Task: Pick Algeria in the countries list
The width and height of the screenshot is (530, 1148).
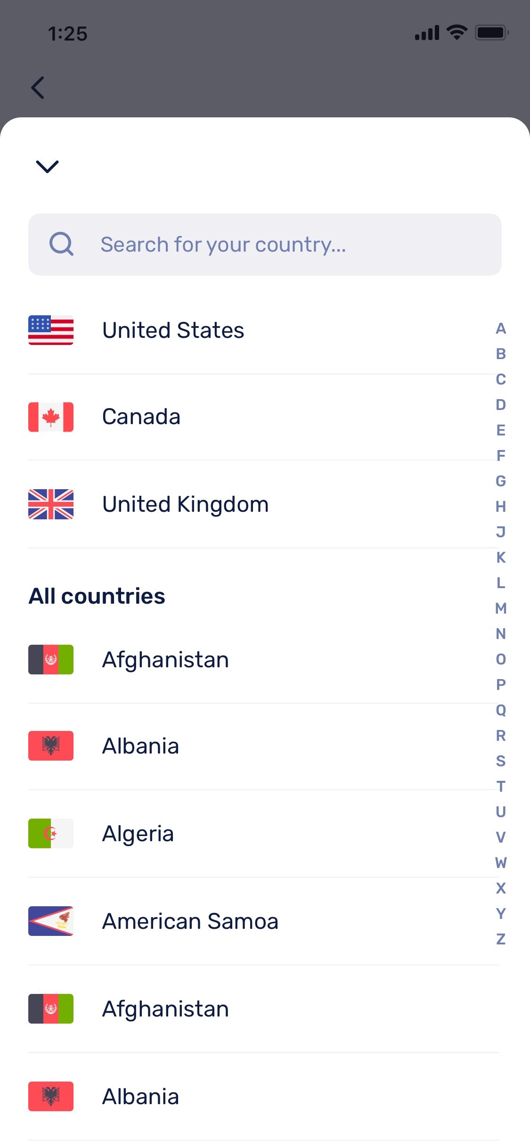Action: point(138,834)
